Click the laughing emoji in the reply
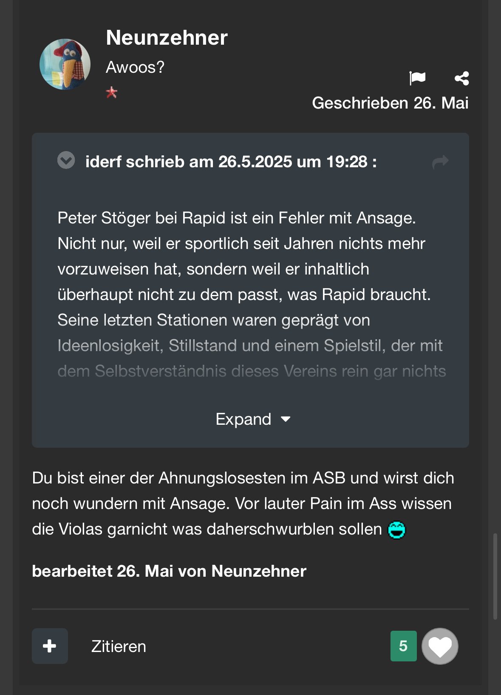This screenshot has width=501, height=695. 396,530
